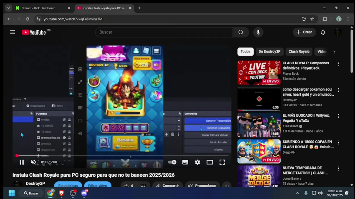Open 'SUBIENDO A 15000 COPAS' video title

[x=308, y=144]
